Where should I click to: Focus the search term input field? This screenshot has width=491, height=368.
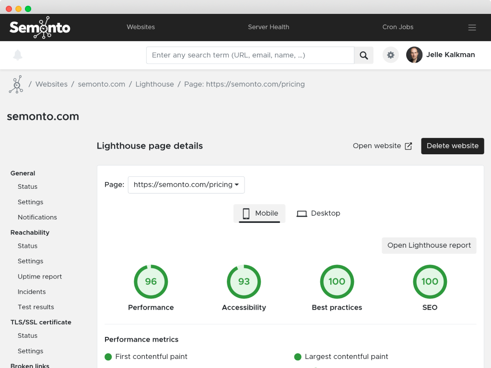[250, 56]
